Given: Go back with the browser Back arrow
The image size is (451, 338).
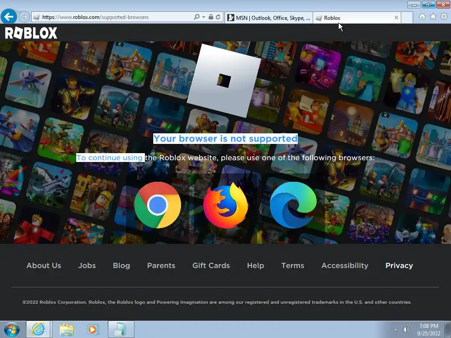Looking at the screenshot, I should 9,17.
